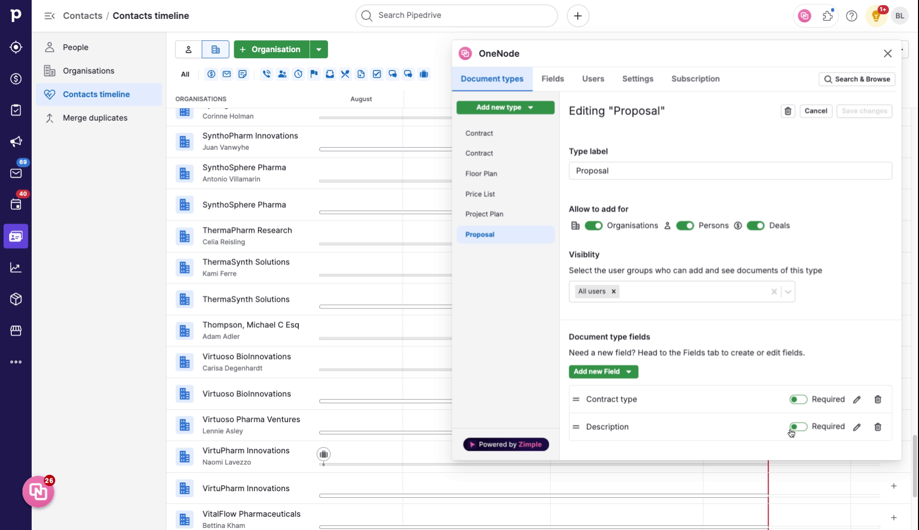Filter timeline by task checkbox icon
The image size is (919, 530).
pos(377,74)
